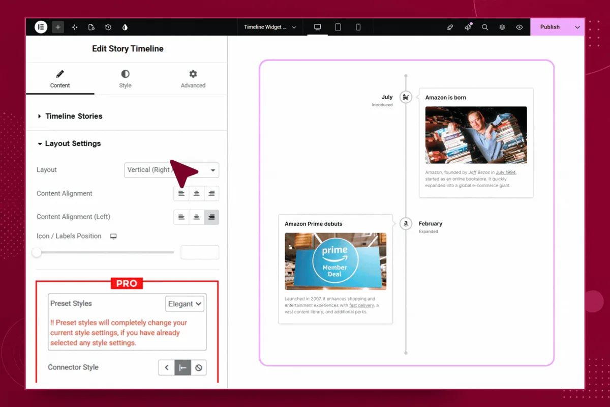
Task: Set Content Alignment to left
Action: 181,193
